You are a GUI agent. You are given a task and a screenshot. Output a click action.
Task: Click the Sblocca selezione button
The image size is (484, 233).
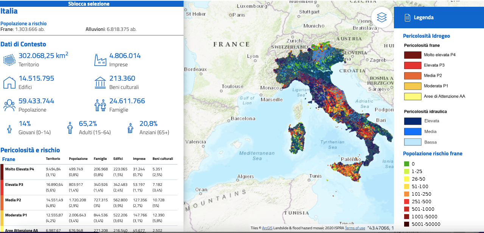89,4
